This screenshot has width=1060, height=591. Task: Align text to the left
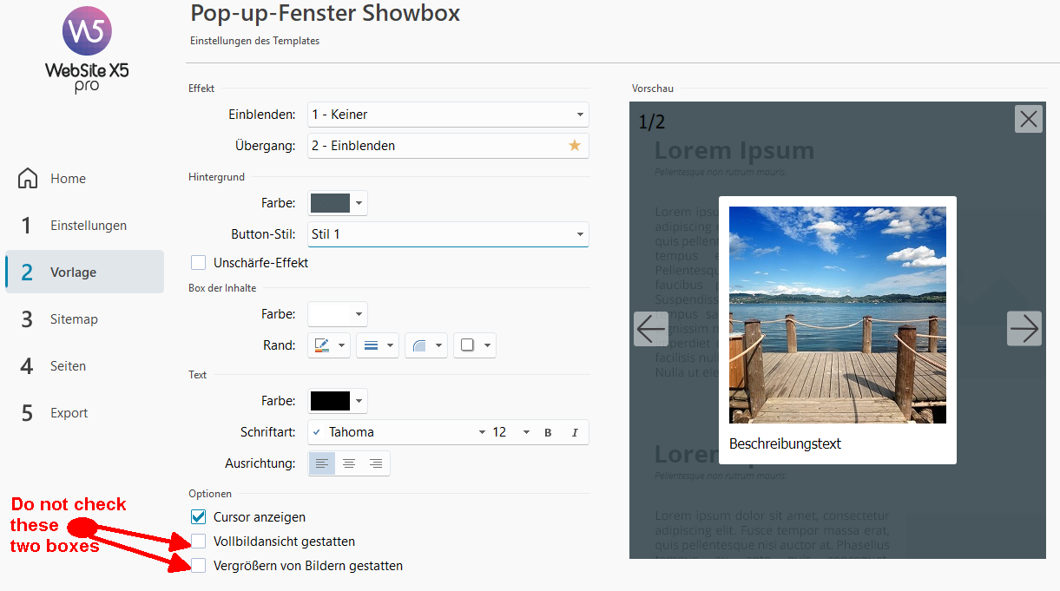(x=322, y=463)
